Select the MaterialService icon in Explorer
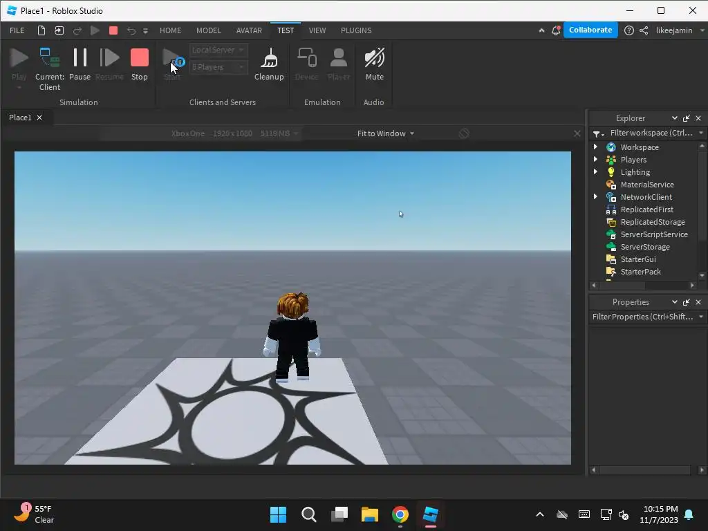This screenshot has height=531, width=708. pos(611,185)
